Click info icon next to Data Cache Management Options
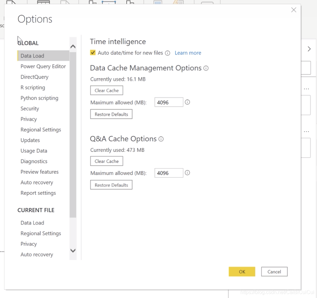This screenshot has width=317, height=298. tap(206, 68)
